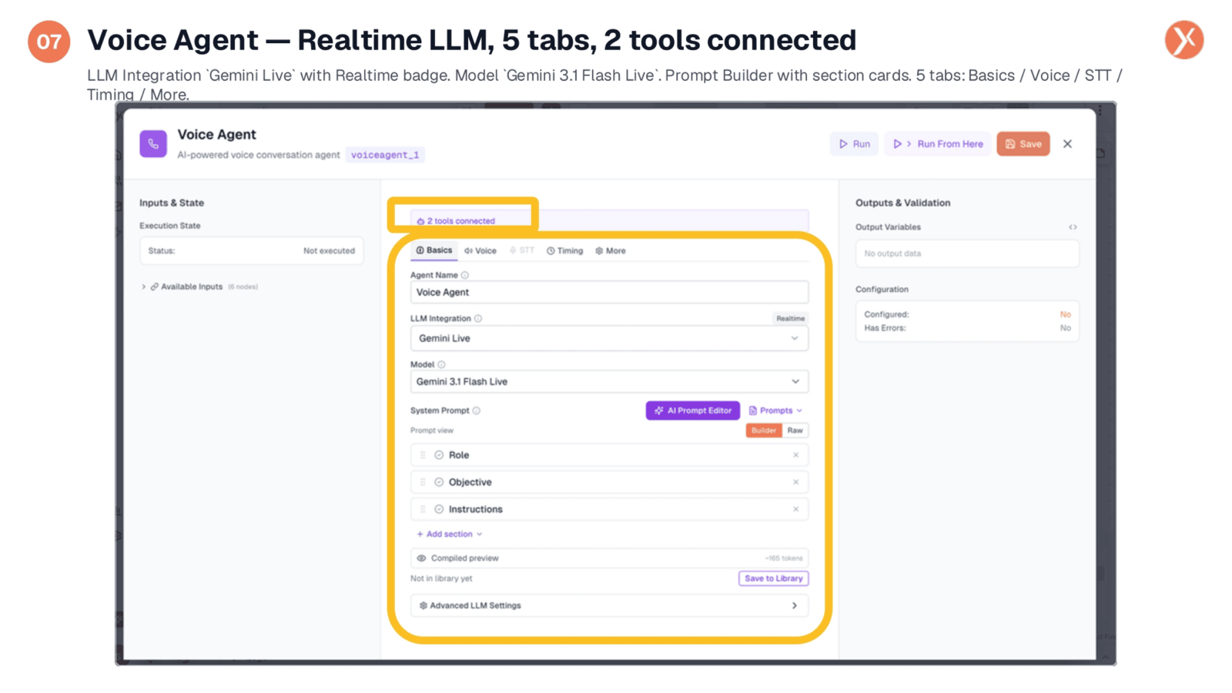Close the Voice Agent dialog
Screen dimensions: 1232x693
[1067, 144]
